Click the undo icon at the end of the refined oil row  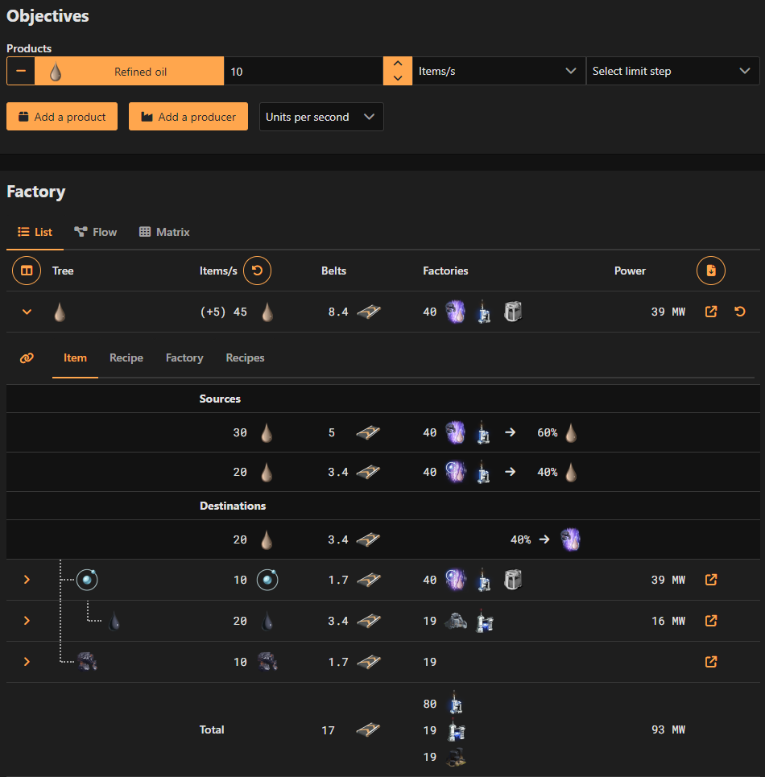click(x=739, y=312)
